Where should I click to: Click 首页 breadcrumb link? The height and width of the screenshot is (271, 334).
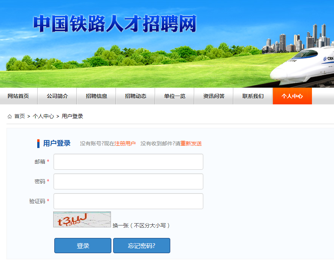(20, 117)
